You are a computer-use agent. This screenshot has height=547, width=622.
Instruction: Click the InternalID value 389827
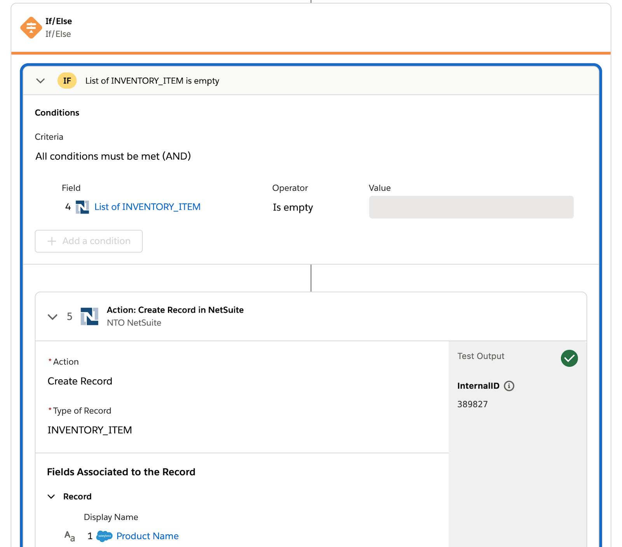[x=472, y=404]
